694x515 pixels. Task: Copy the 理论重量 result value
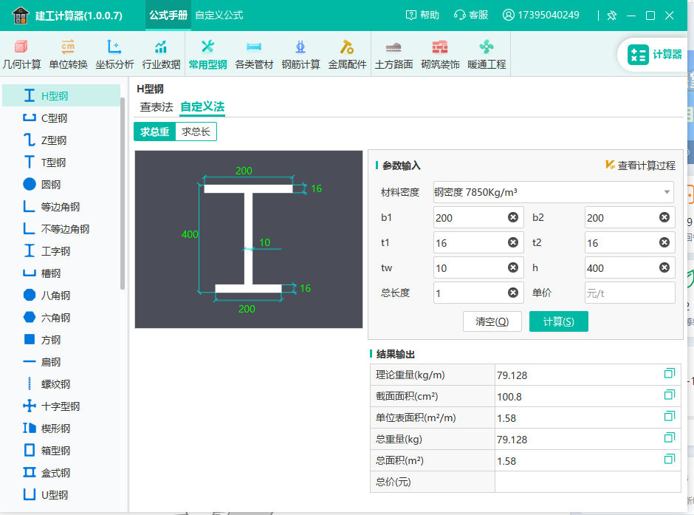[669, 374]
